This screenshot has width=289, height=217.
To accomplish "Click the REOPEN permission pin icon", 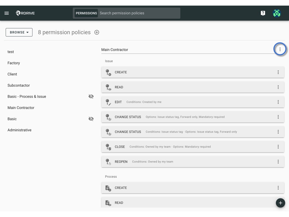I will point(108,162).
